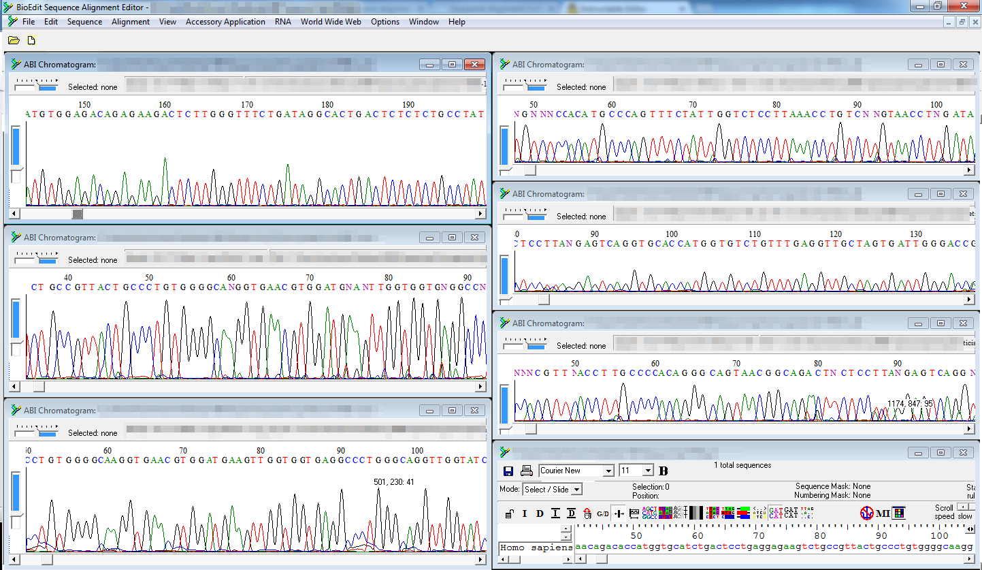Open a file with the folder icon

(14, 39)
